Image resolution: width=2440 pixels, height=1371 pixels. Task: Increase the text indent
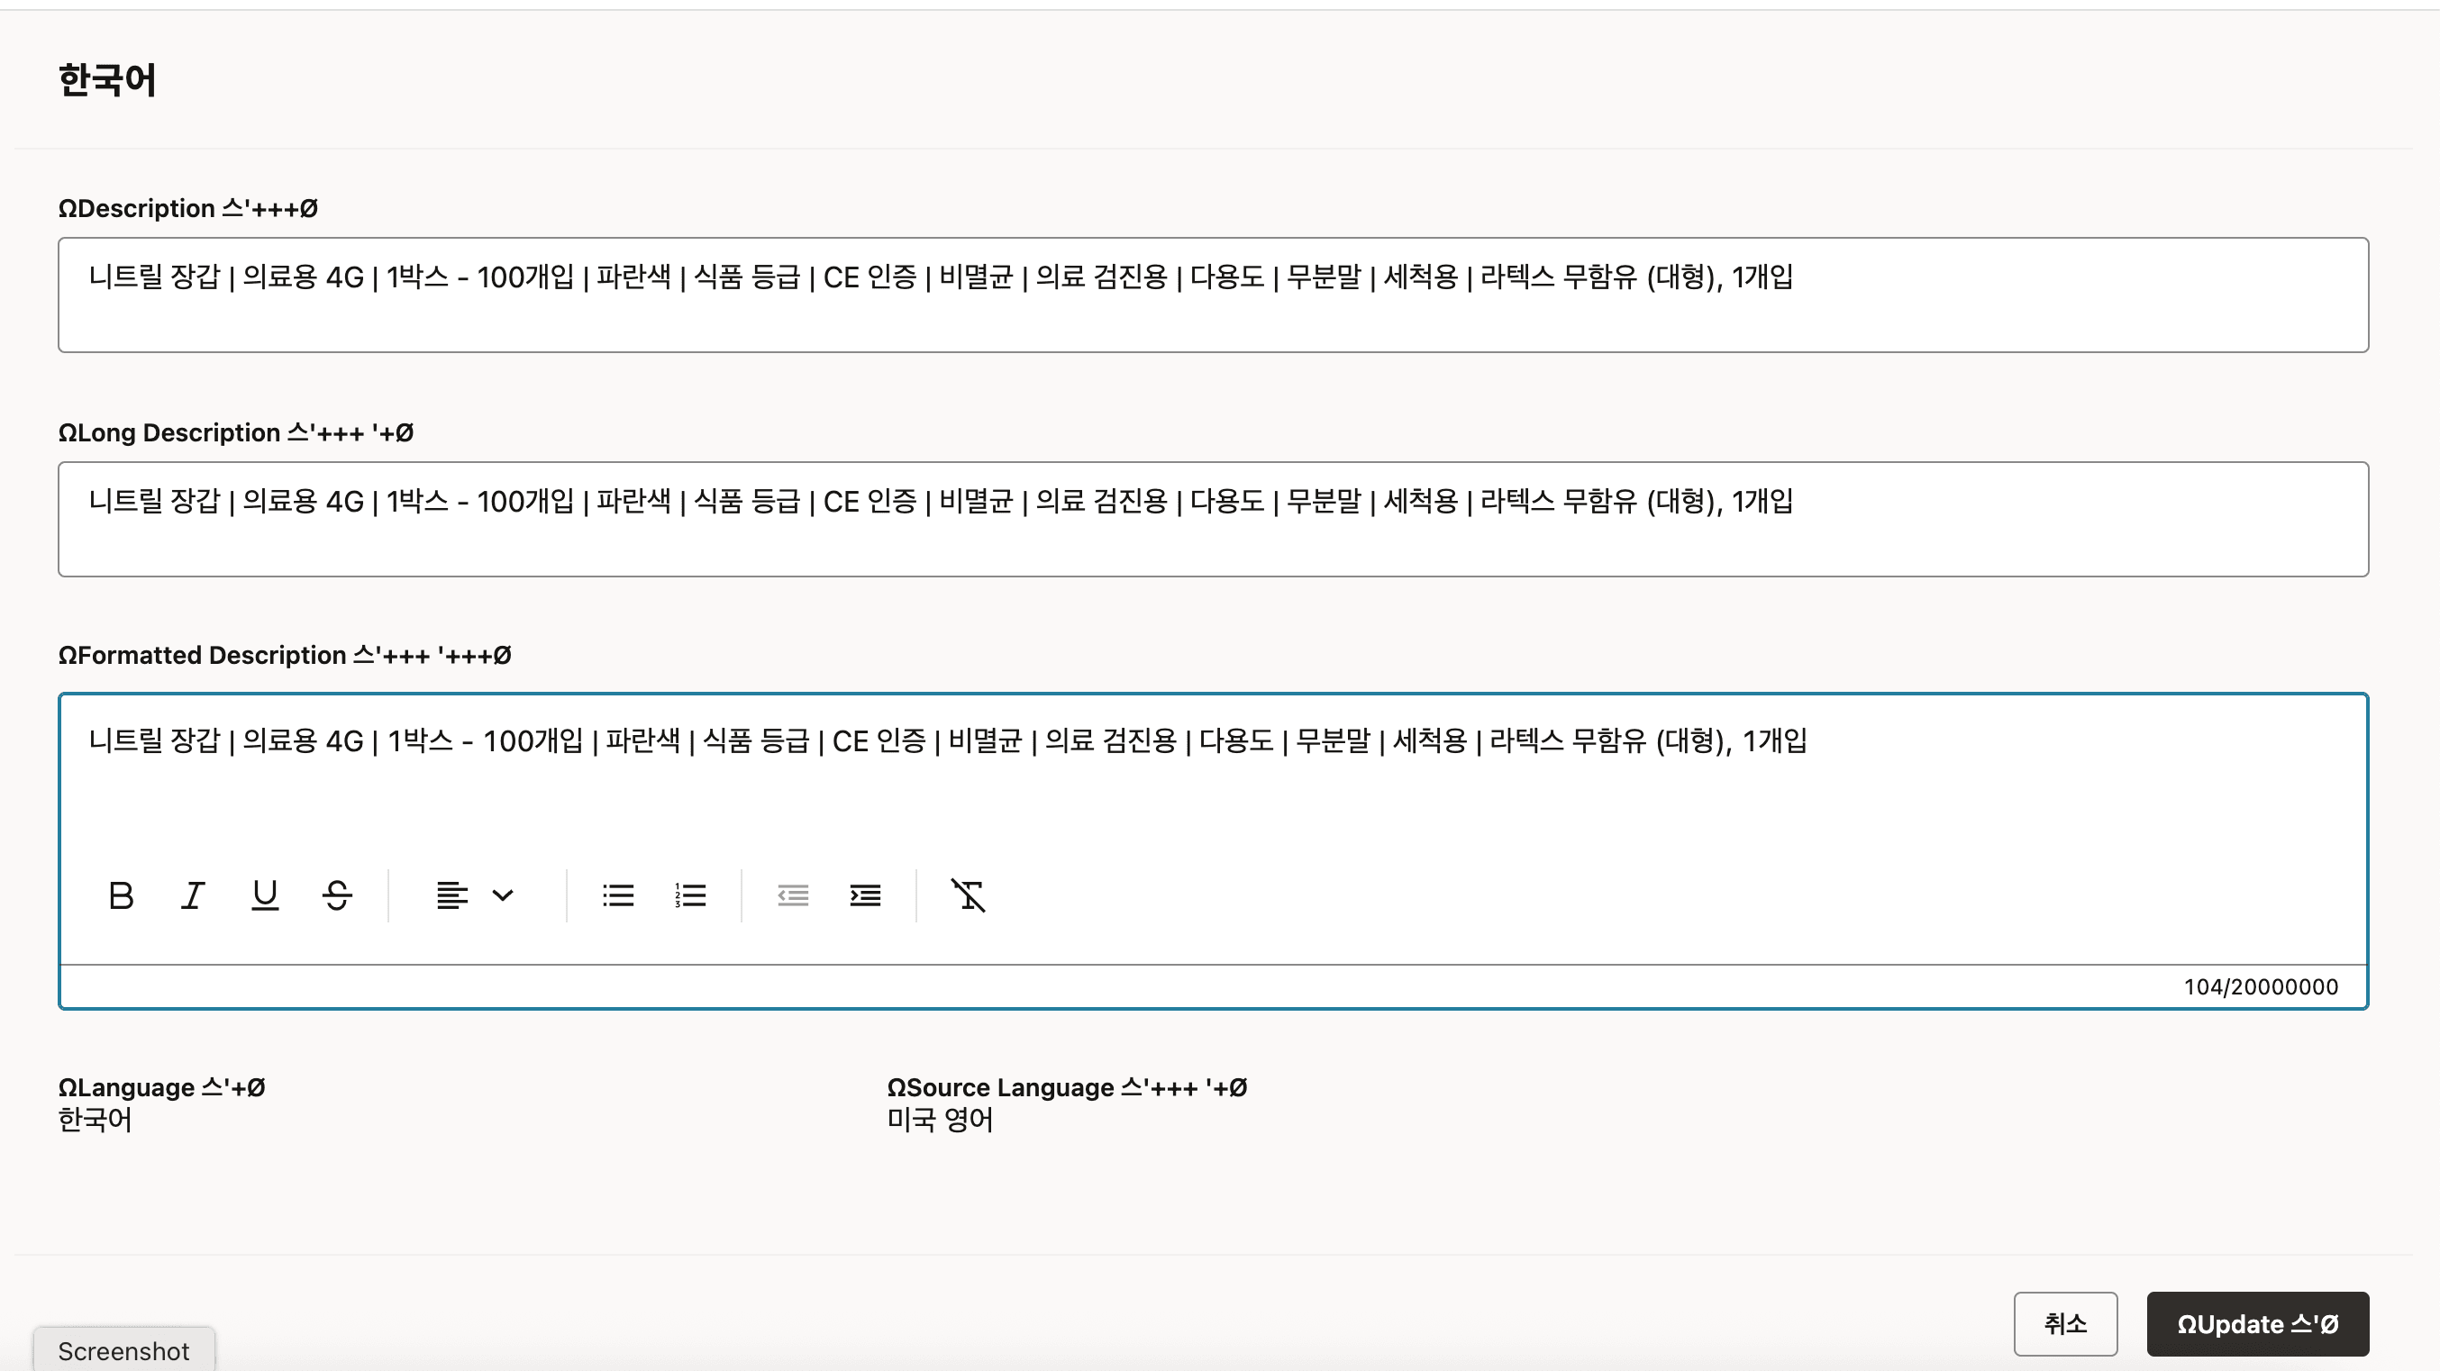coord(865,895)
